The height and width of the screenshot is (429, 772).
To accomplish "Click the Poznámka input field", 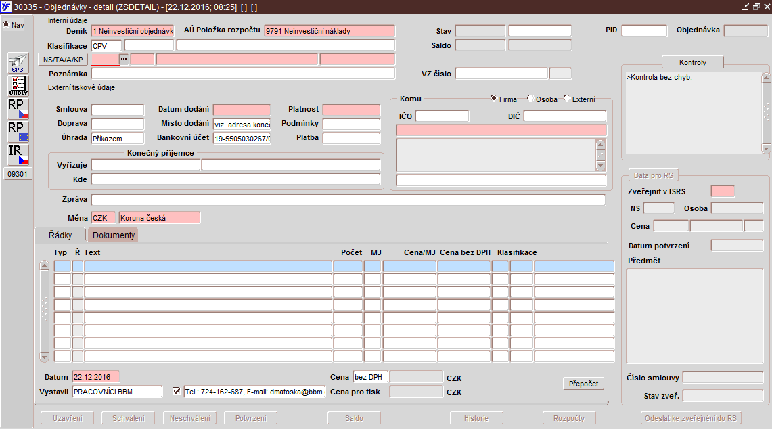I will (243, 74).
